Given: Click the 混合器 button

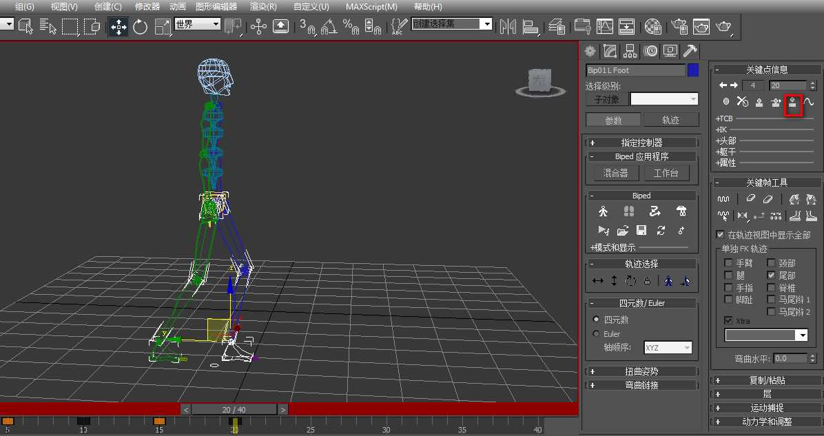Looking at the screenshot, I should (615, 173).
